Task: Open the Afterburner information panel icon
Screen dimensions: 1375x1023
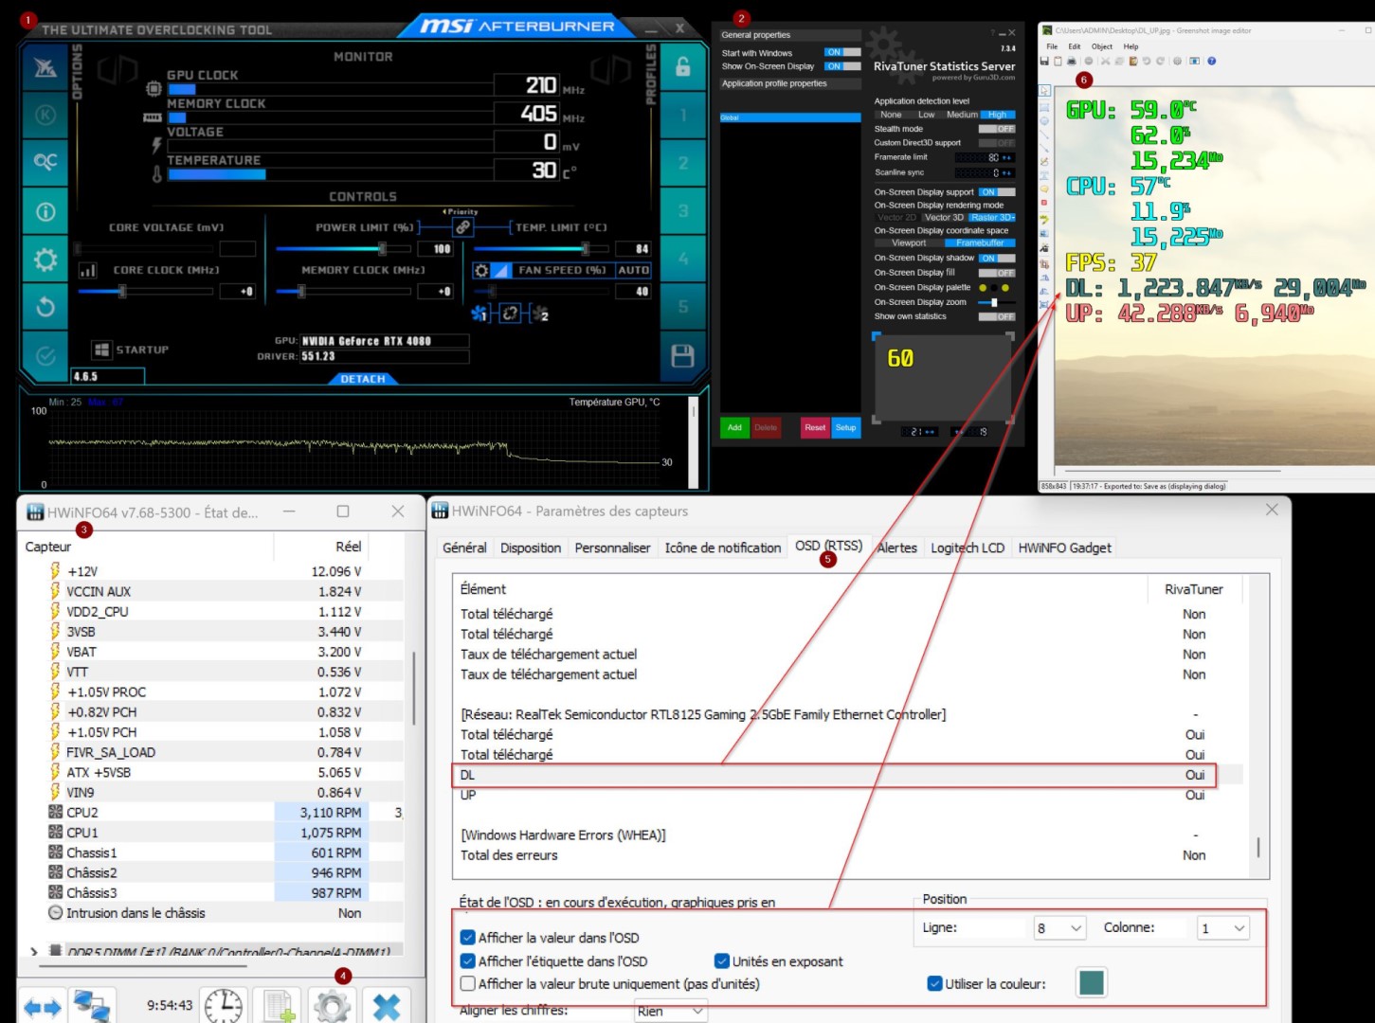Action: (45, 211)
